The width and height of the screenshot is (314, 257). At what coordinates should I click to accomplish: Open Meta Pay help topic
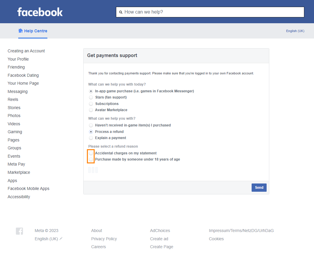pos(16,164)
